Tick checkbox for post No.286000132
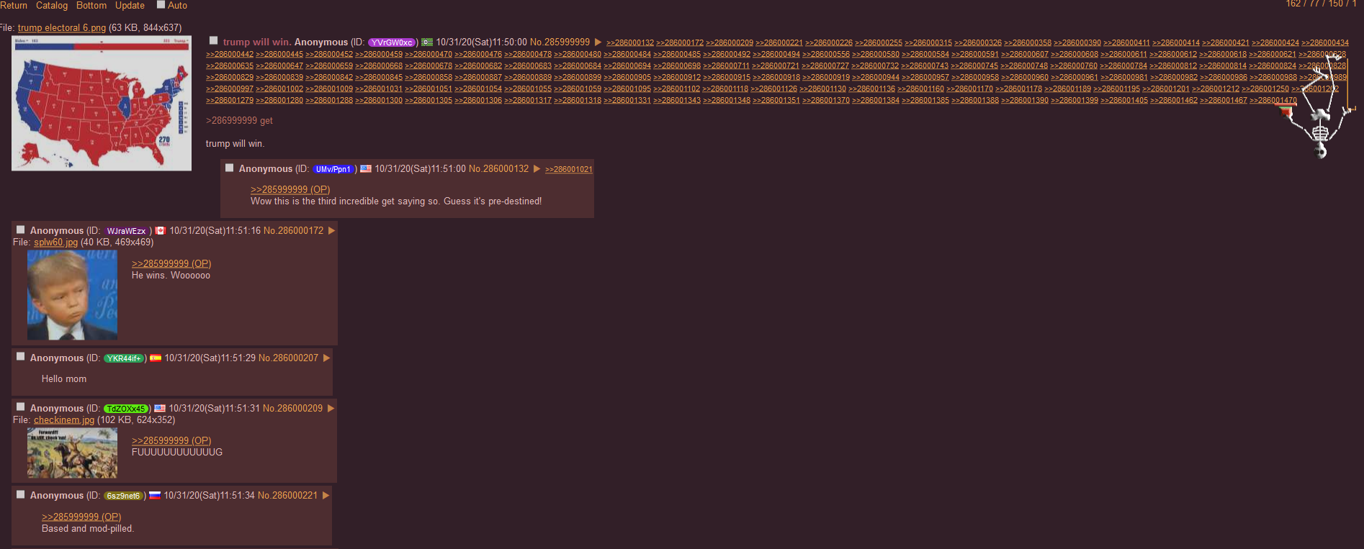The width and height of the screenshot is (1364, 549). coord(230,168)
